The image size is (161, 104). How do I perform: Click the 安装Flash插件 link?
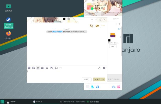57,32
